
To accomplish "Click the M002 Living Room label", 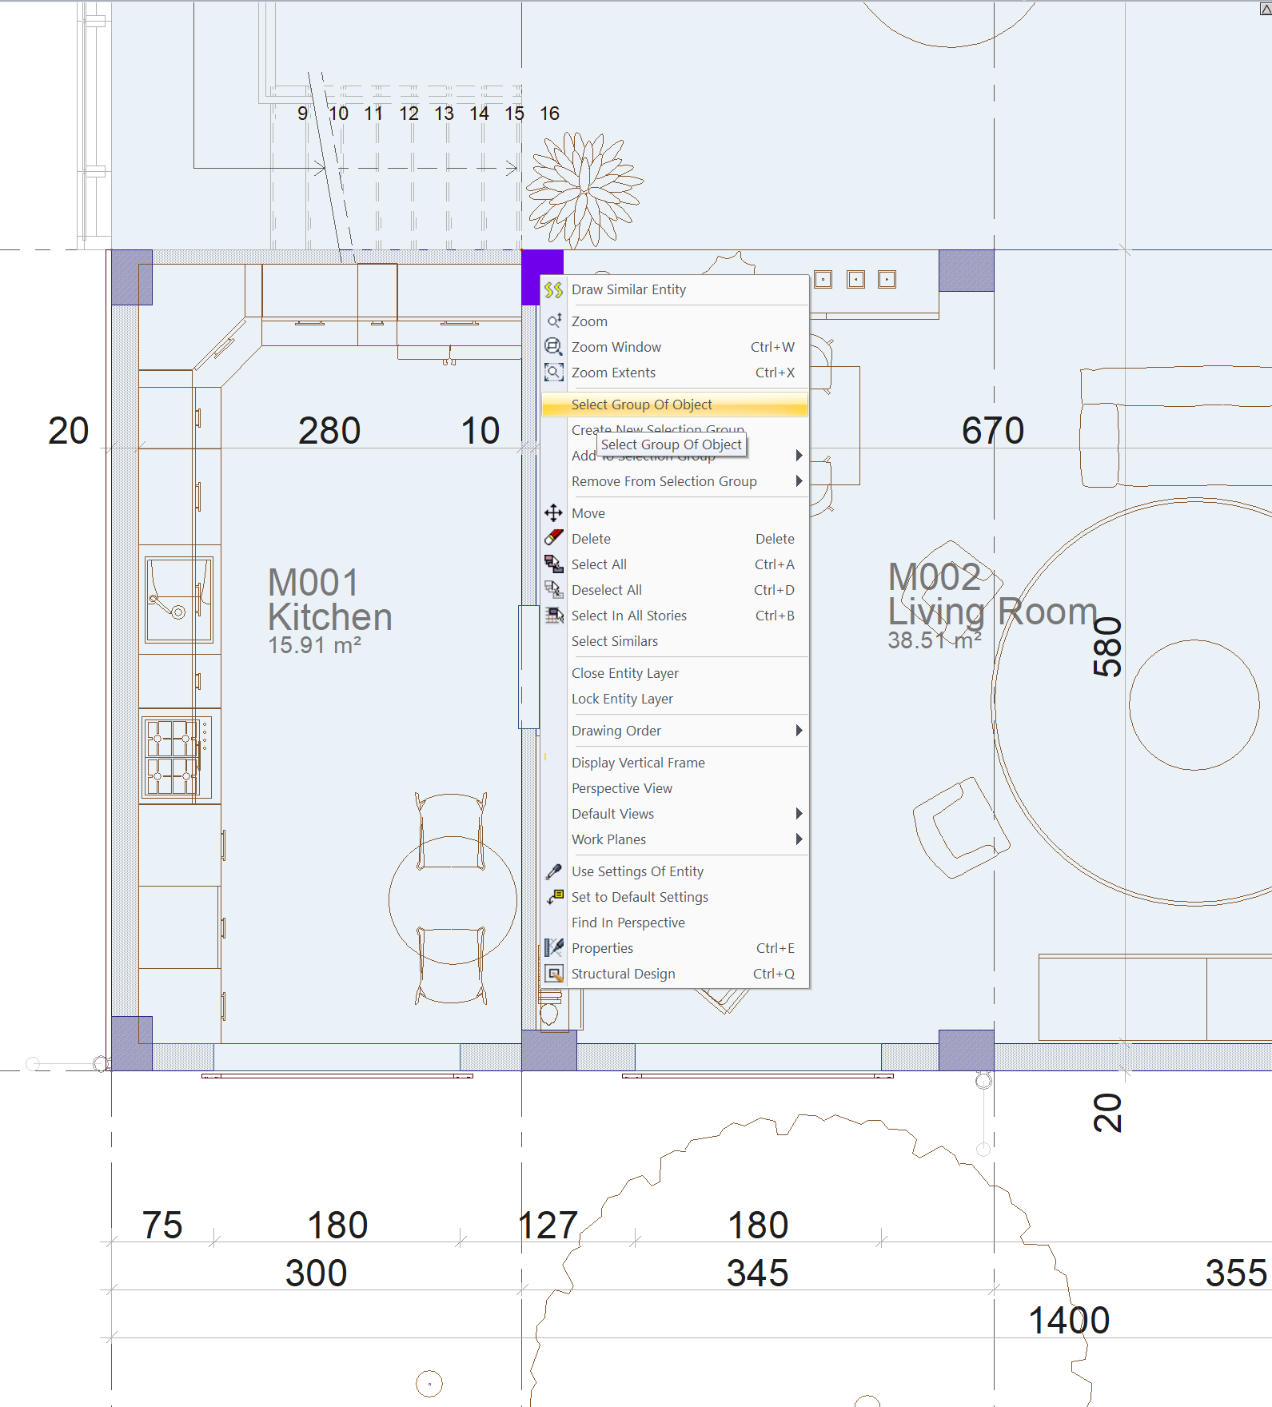I will 992,595.
